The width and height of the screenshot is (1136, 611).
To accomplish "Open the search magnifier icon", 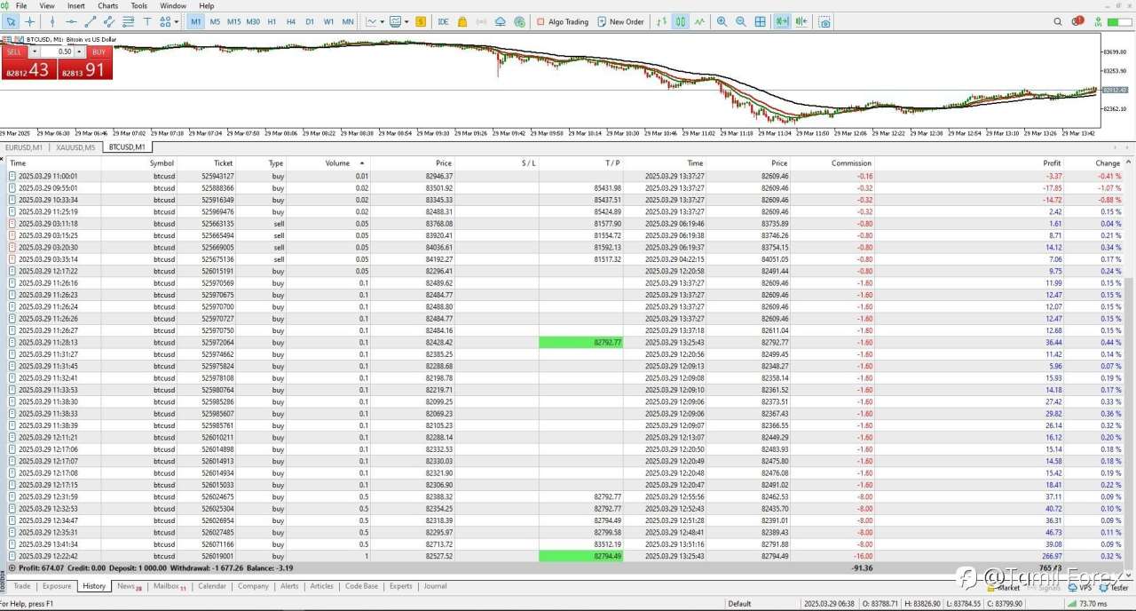I will tap(1059, 21).
